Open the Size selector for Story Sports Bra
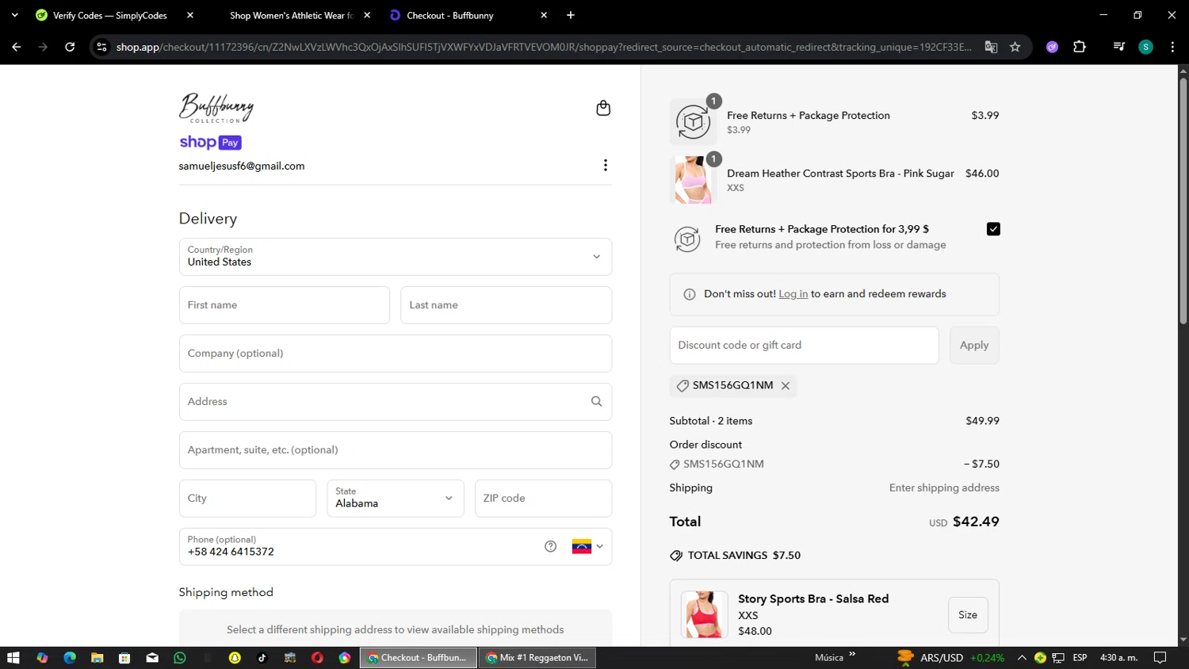 (x=968, y=615)
